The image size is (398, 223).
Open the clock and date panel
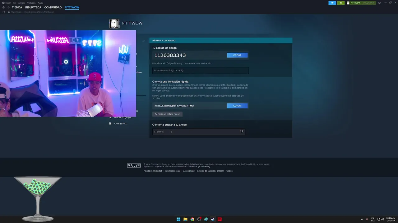point(391,219)
